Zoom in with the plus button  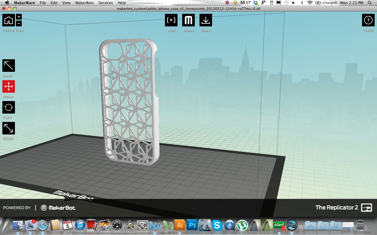point(19,17)
